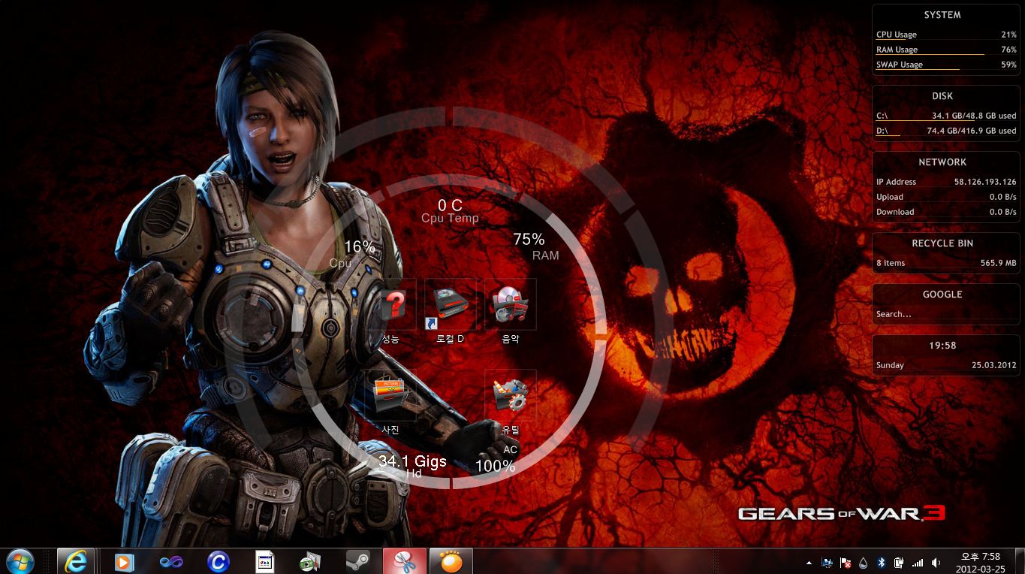Click the water drop tray icon
The height and width of the screenshot is (574, 1025).
(864, 562)
